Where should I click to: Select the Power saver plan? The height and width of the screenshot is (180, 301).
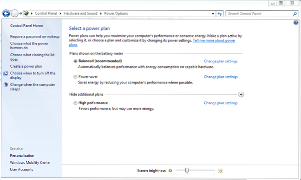click(x=75, y=77)
